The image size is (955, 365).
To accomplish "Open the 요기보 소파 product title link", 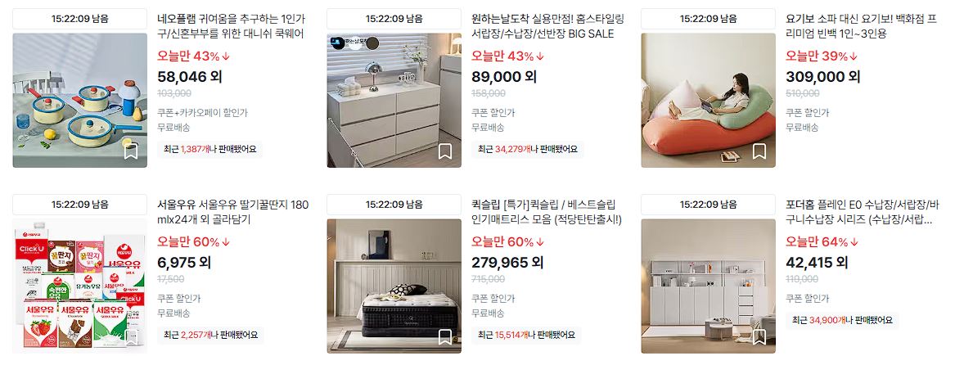I will tap(861, 26).
